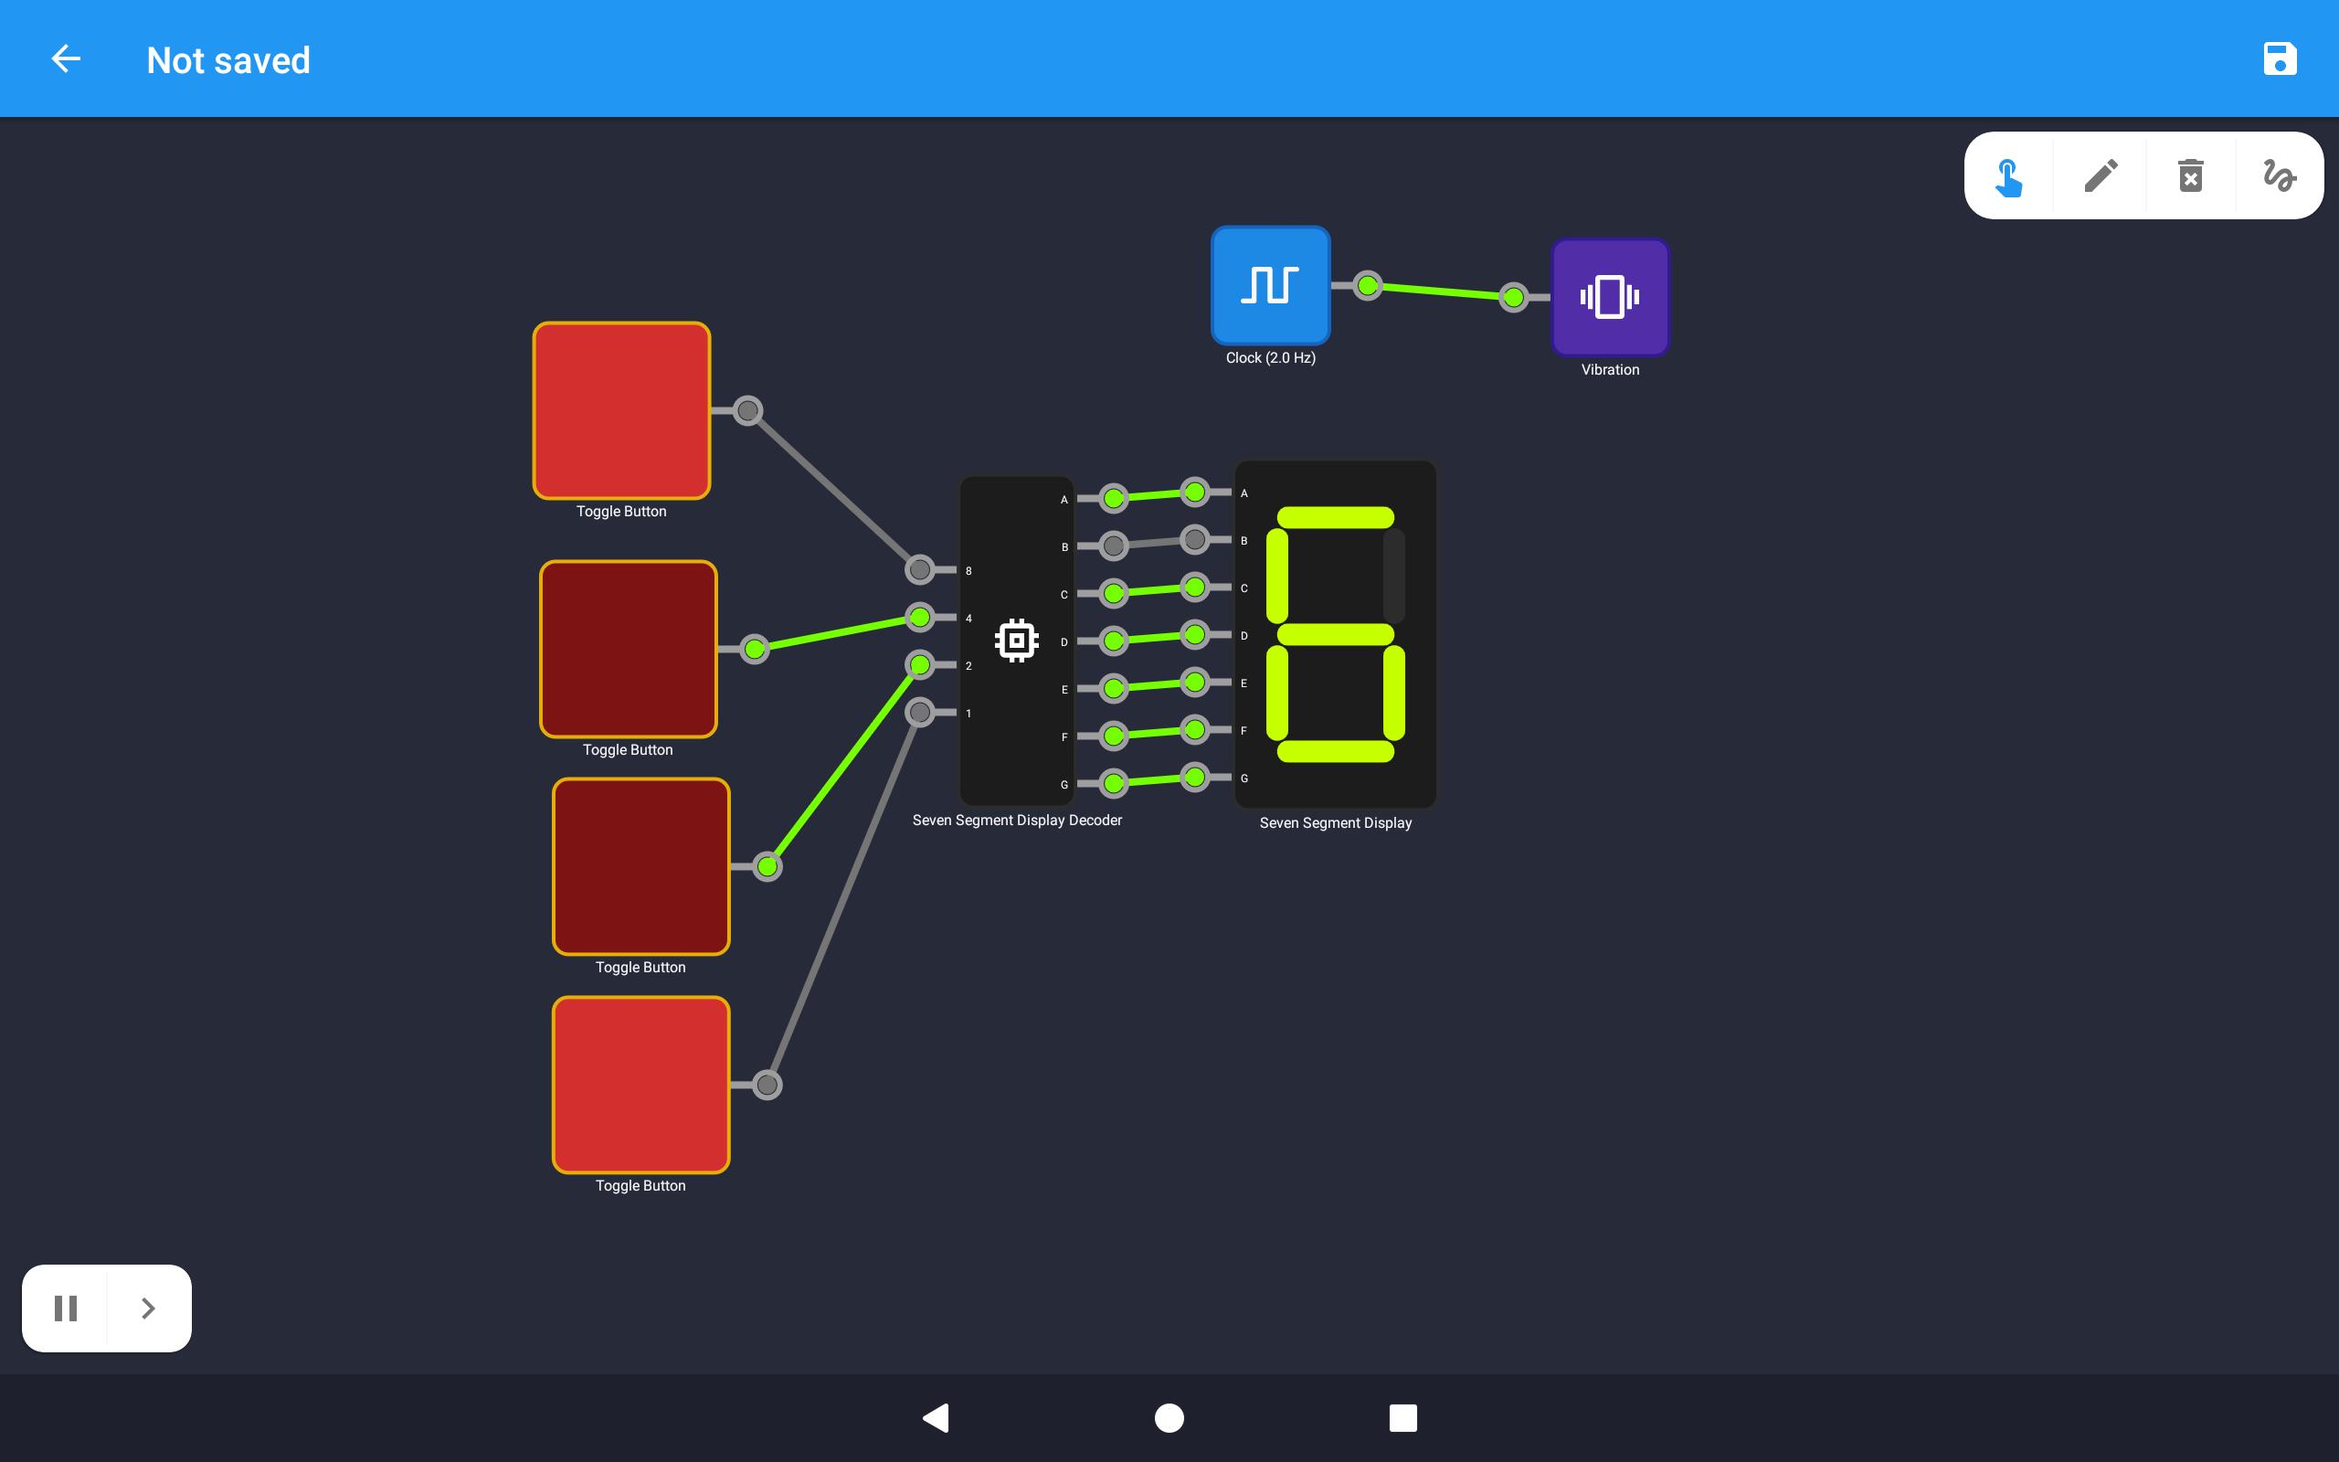The height and width of the screenshot is (1462, 2339).
Task: Click decoder input pin 2 node
Action: coord(919,664)
